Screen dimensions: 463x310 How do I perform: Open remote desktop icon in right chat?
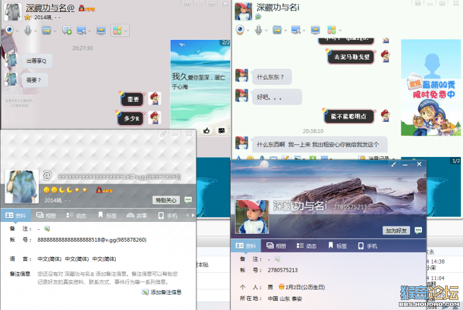[x=296, y=30]
